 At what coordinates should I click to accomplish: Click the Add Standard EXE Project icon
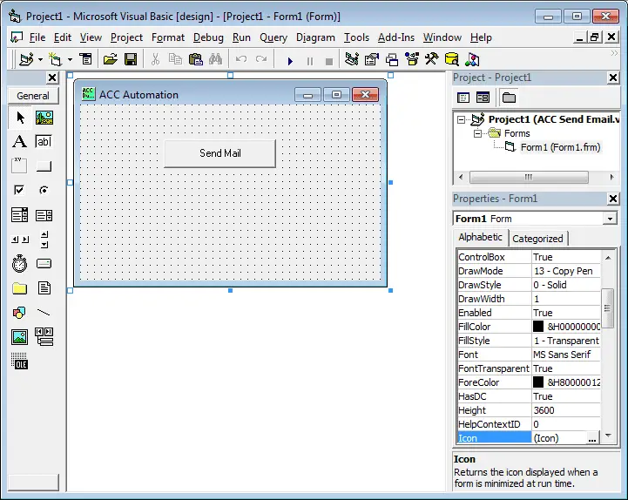pos(26,60)
